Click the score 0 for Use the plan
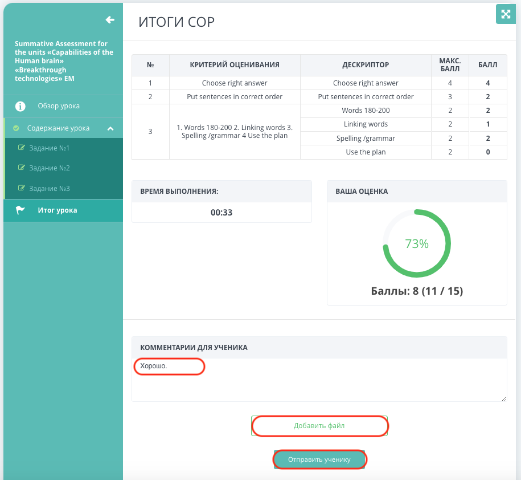521x480 pixels. pos(488,152)
